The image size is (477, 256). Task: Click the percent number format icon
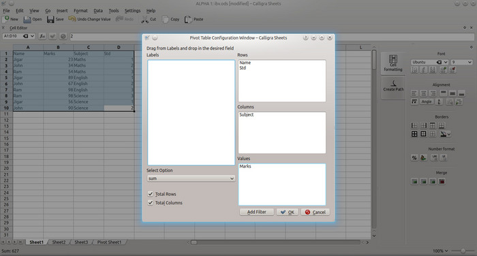click(414, 157)
